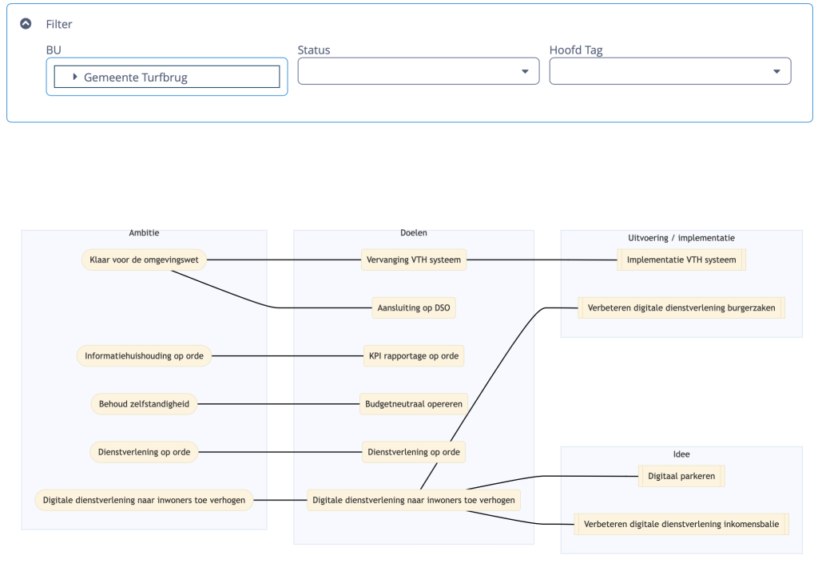This screenshot has height=563, width=818.
Task: Click the Uitvoering / implementatie group title
Action: 681,238
